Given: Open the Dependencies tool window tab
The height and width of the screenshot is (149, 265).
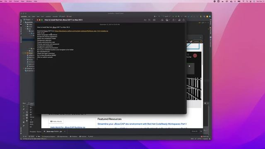Looking at the screenshot, I should point(63,137).
